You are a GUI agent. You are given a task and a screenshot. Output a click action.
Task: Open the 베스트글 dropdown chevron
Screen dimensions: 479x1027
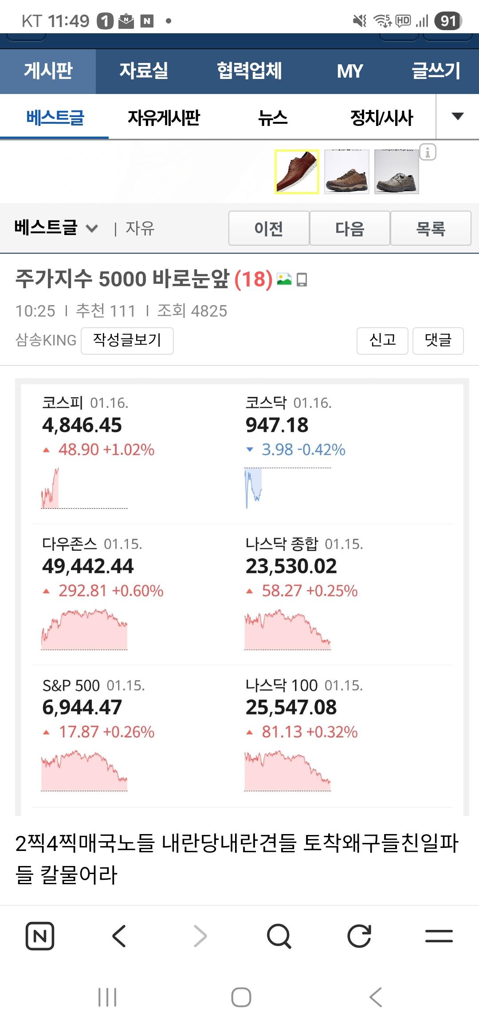tap(92, 229)
